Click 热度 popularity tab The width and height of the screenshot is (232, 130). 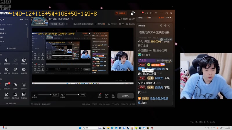pyautogui.click(x=161, y=18)
